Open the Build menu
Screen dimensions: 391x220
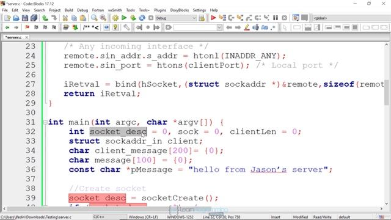click(x=69, y=10)
